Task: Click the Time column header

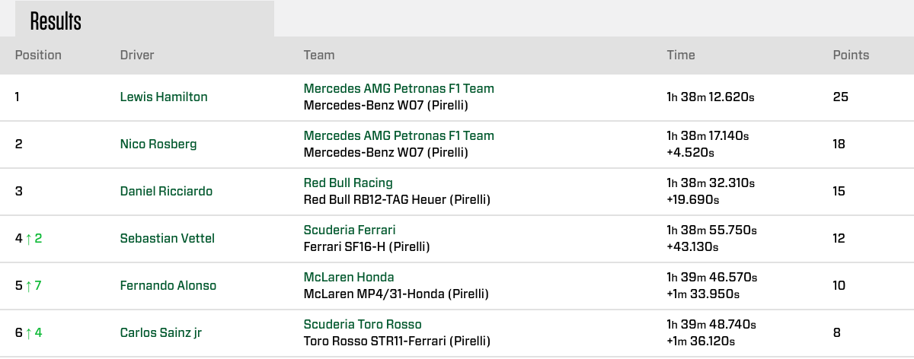Action: (681, 55)
